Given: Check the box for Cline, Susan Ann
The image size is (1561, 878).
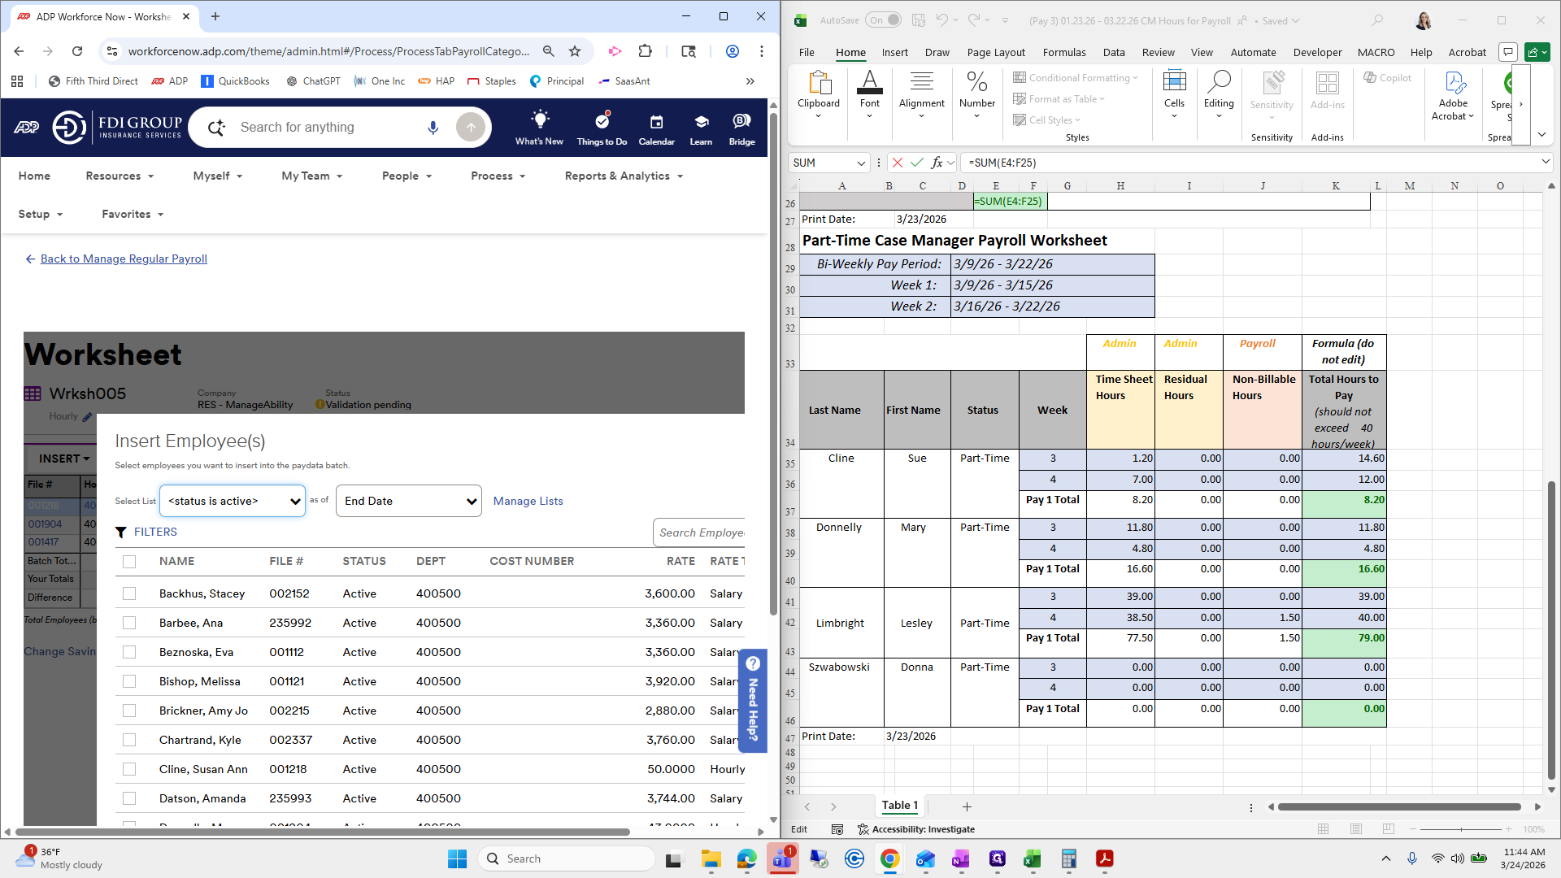Looking at the screenshot, I should click(x=129, y=769).
